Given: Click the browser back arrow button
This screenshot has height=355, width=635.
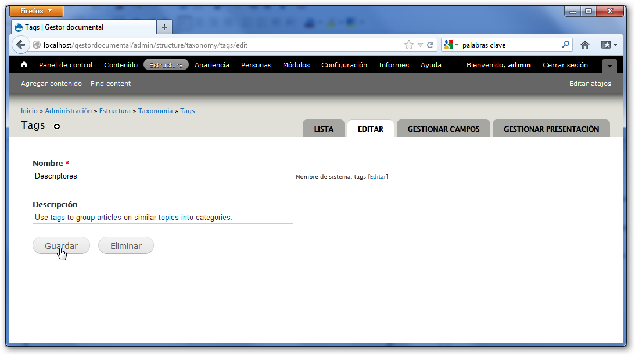Looking at the screenshot, I should [21, 45].
